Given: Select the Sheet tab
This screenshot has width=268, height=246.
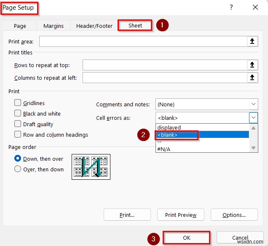Looking at the screenshot, I should (135, 25).
